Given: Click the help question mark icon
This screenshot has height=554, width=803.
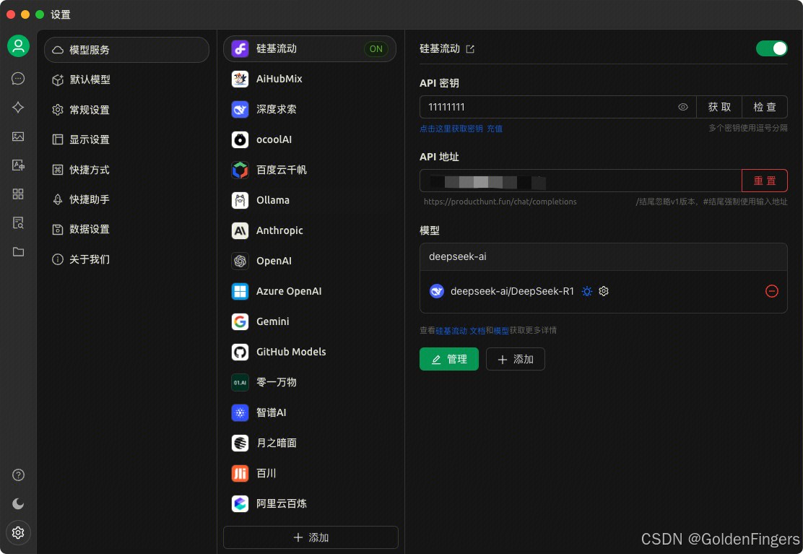Looking at the screenshot, I should coord(19,475).
